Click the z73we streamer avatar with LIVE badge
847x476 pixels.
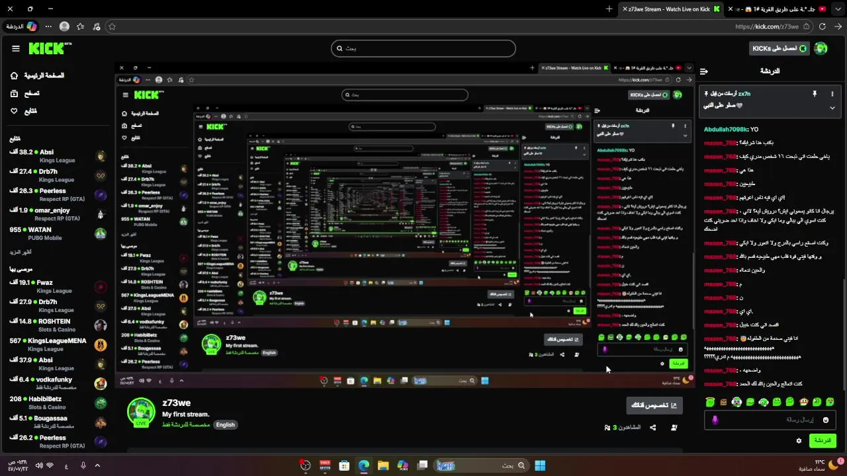click(x=141, y=413)
